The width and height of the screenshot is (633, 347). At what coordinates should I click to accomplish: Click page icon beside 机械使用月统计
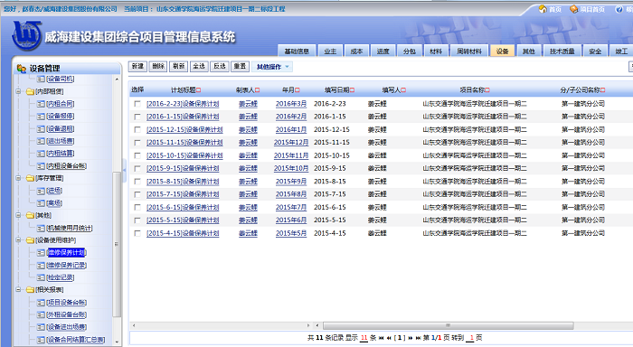(41, 228)
